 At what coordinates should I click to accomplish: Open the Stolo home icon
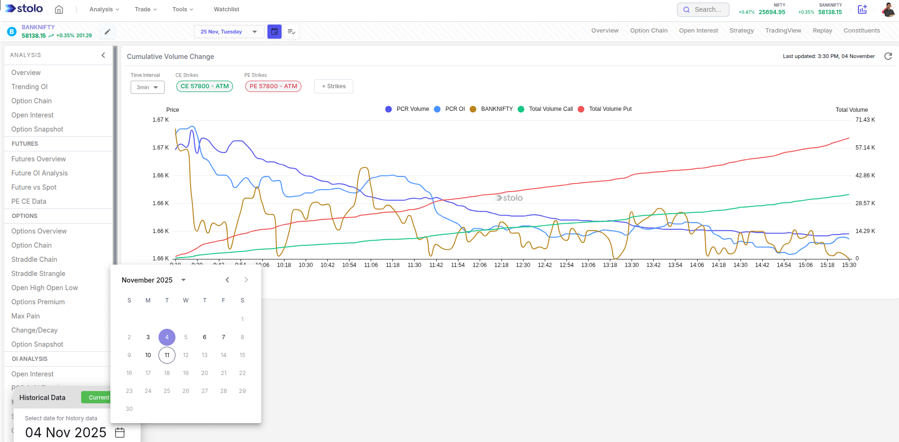pyautogui.click(x=59, y=9)
